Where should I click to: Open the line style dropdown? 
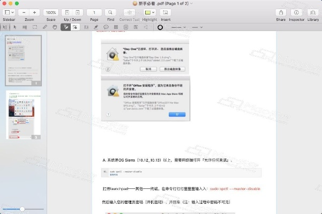[197, 27]
